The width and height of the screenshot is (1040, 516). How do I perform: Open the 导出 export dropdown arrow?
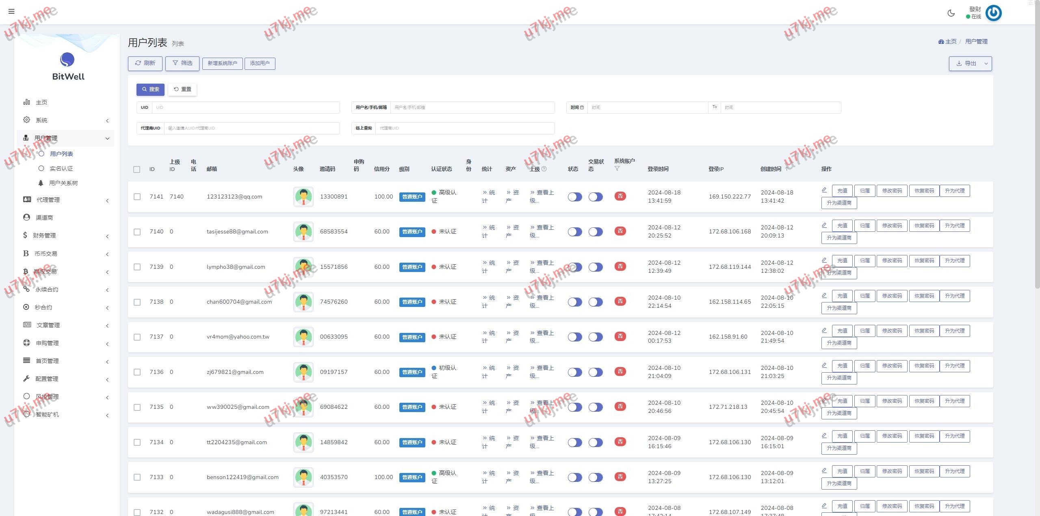coord(986,64)
